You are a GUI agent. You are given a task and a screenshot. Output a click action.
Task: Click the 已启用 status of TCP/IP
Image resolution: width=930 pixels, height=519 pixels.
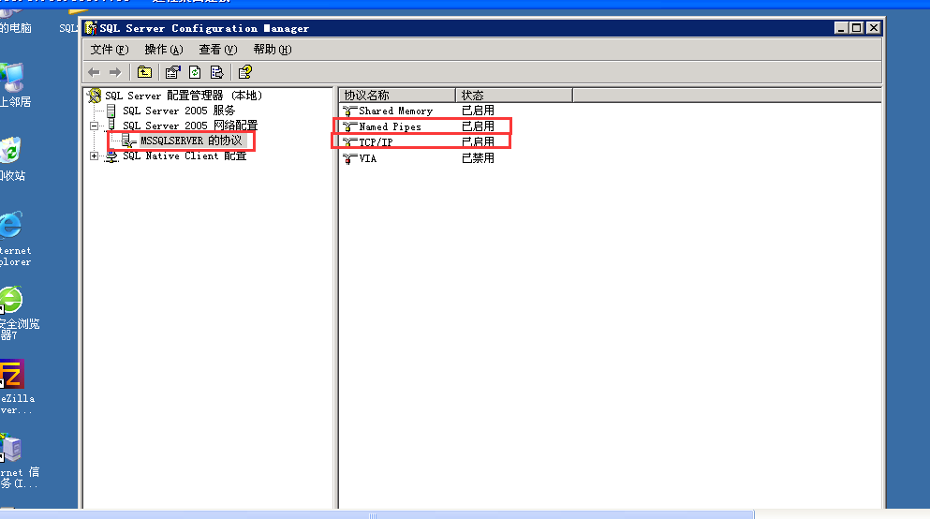(478, 142)
